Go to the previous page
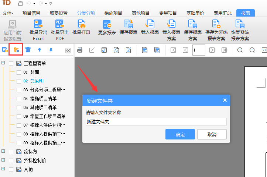This screenshot has width=267, height=177. pos(185,50)
